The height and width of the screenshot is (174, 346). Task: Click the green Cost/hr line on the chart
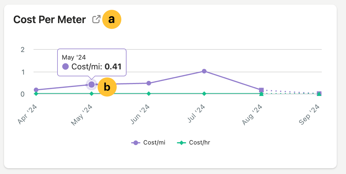[176, 93]
